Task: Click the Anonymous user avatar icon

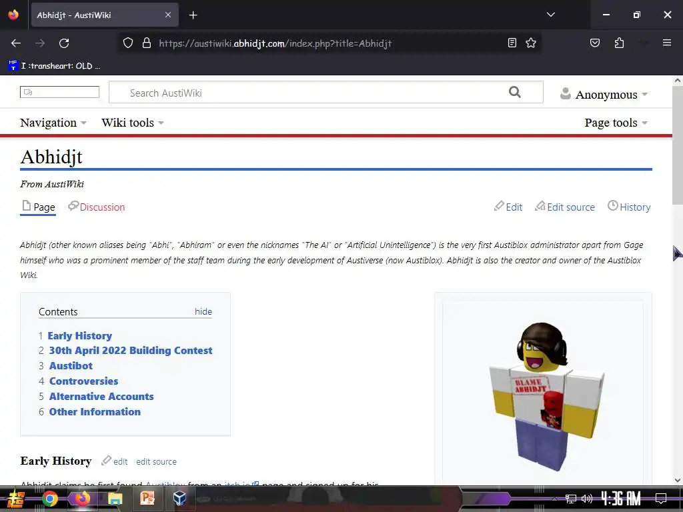Action: tap(566, 93)
